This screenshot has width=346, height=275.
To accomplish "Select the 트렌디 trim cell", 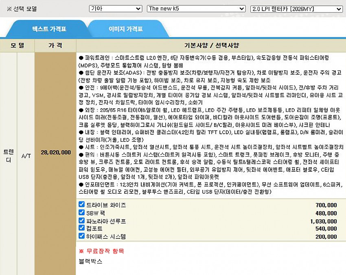I will tap(8, 156).
